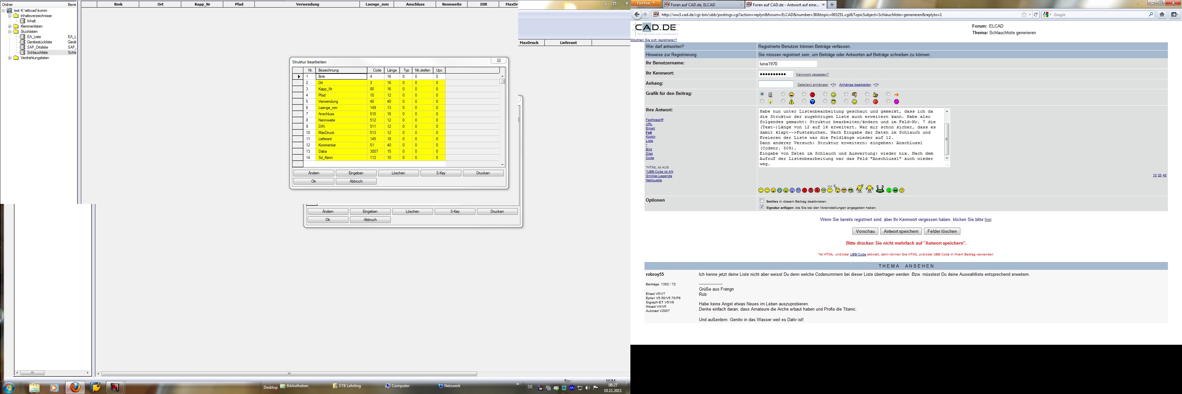The height and width of the screenshot is (394, 1182).
Task: Click the 'Vorschau' button
Action: [865, 231]
